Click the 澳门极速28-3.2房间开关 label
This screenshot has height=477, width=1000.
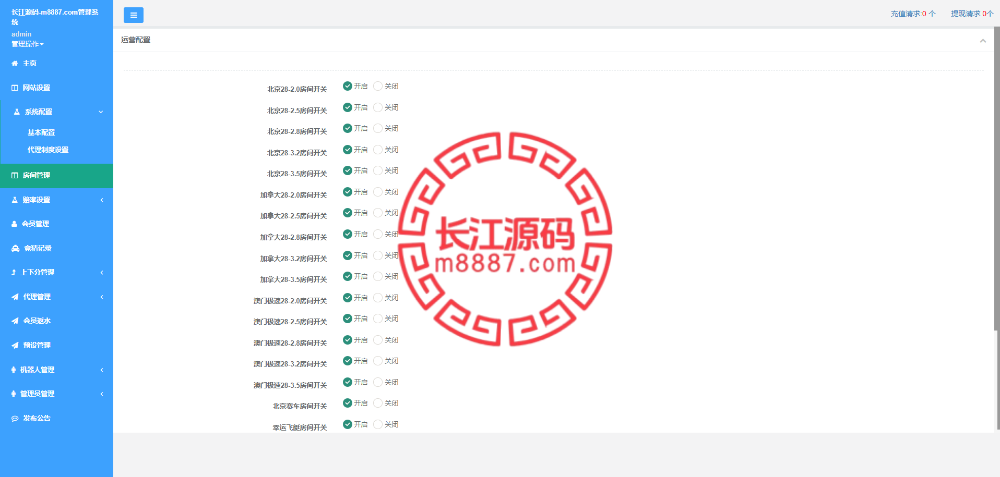click(x=290, y=364)
